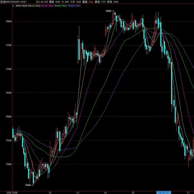This screenshot has width=194, height=194.
Task: Select the 最低:7598 low price
Action: [100, 2]
